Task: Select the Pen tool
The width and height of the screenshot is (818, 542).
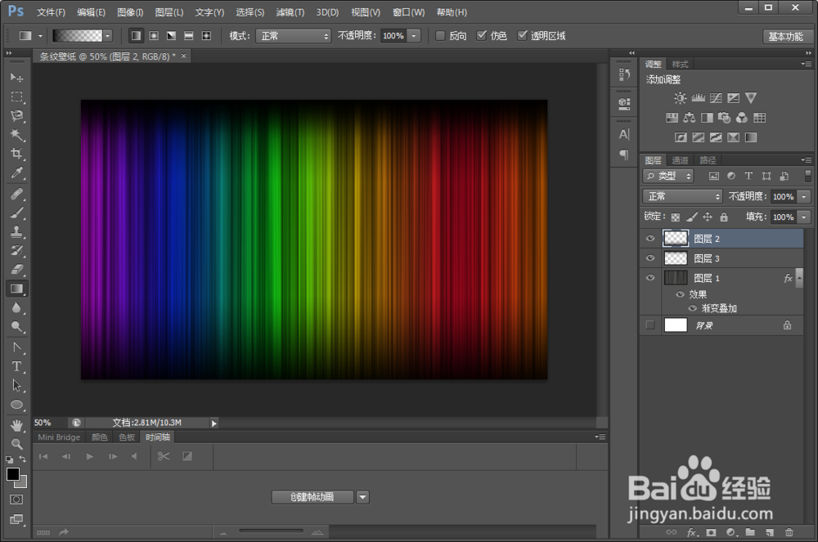Action: [16, 347]
